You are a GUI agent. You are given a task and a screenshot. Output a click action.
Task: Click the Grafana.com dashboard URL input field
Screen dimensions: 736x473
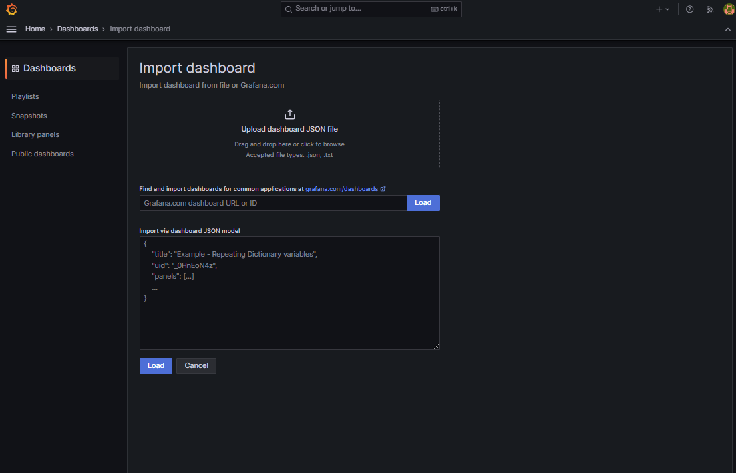tap(267, 202)
